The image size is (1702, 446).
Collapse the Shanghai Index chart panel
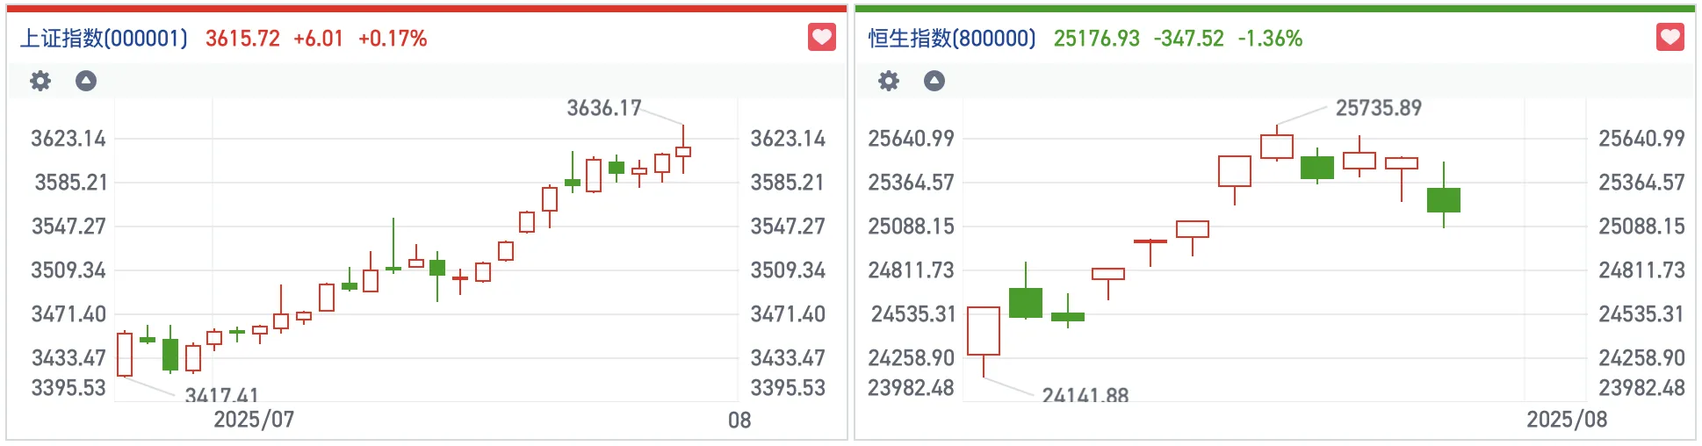pyautogui.click(x=86, y=82)
